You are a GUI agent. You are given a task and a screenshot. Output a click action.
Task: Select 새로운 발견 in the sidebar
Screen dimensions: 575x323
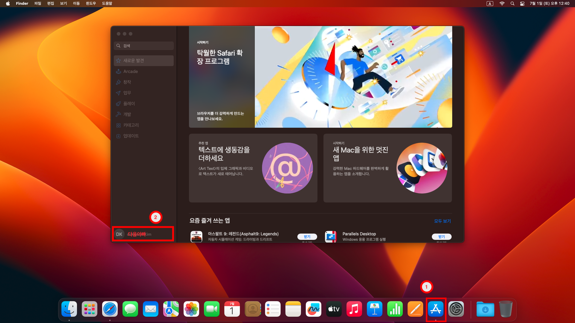144,61
